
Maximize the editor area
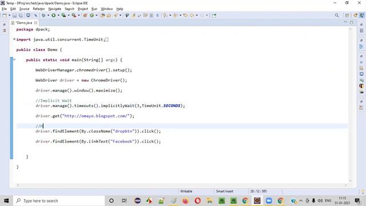pos(352,22)
